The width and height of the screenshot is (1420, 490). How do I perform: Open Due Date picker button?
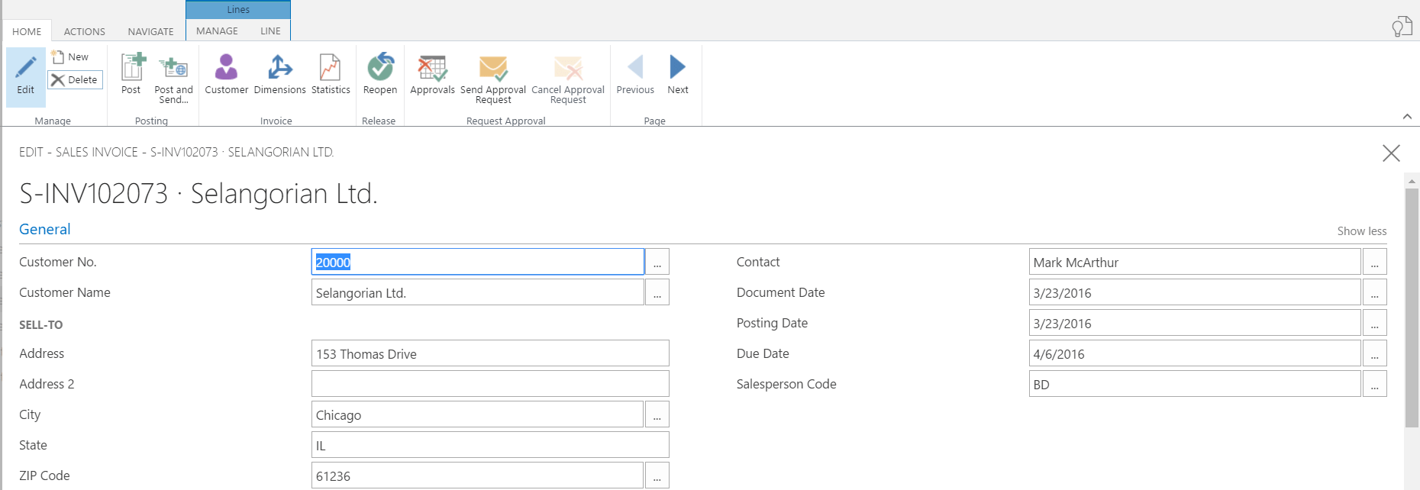(x=1374, y=353)
